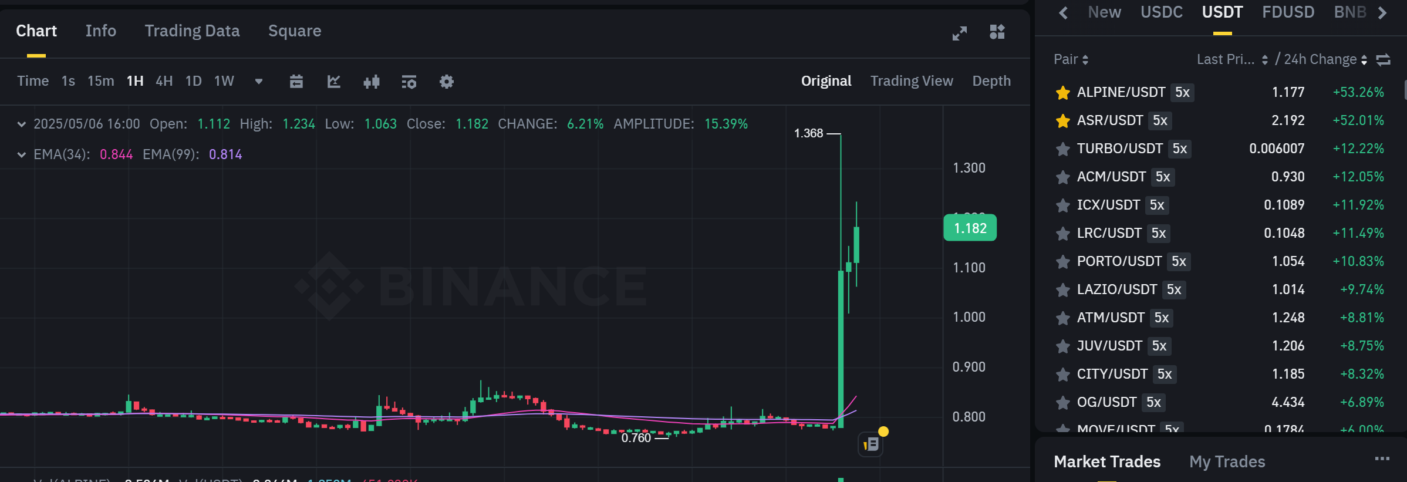Viewport: 1407px width, 482px height.
Task: Select the 1s interval
Action: click(68, 81)
